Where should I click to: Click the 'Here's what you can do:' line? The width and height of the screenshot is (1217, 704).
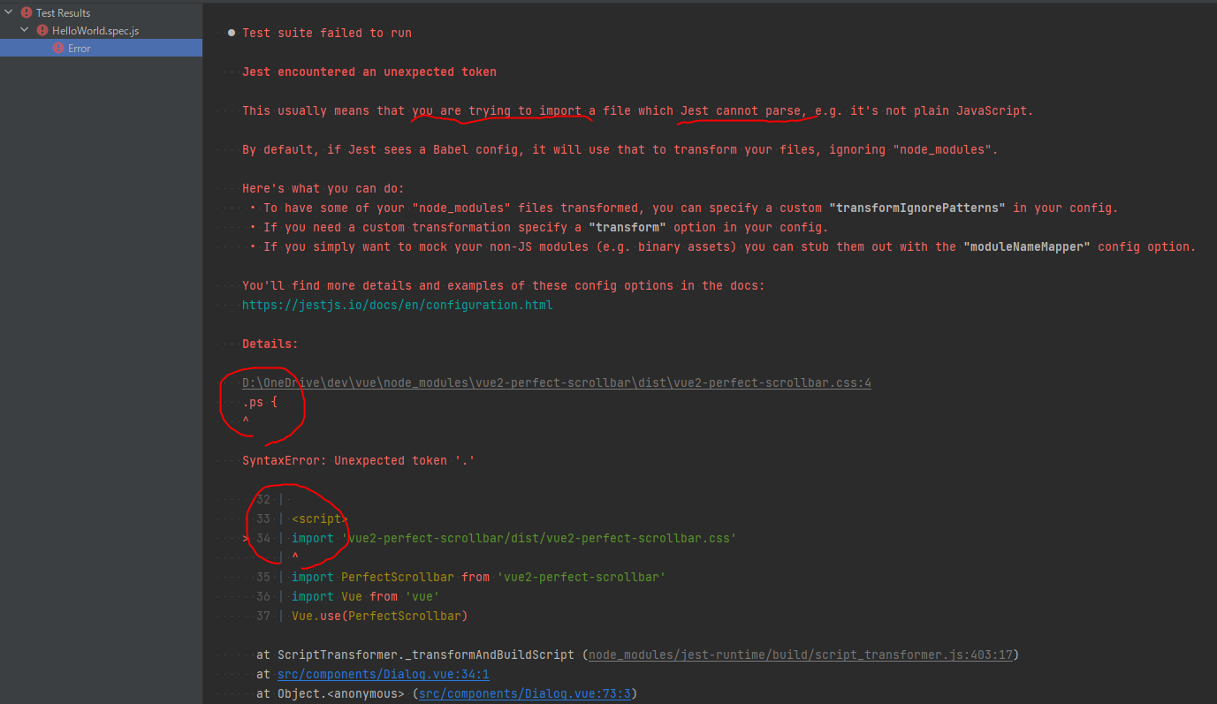(x=323, y=188)
